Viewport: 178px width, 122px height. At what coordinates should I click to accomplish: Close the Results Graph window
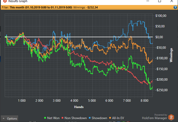click(172, 1)
